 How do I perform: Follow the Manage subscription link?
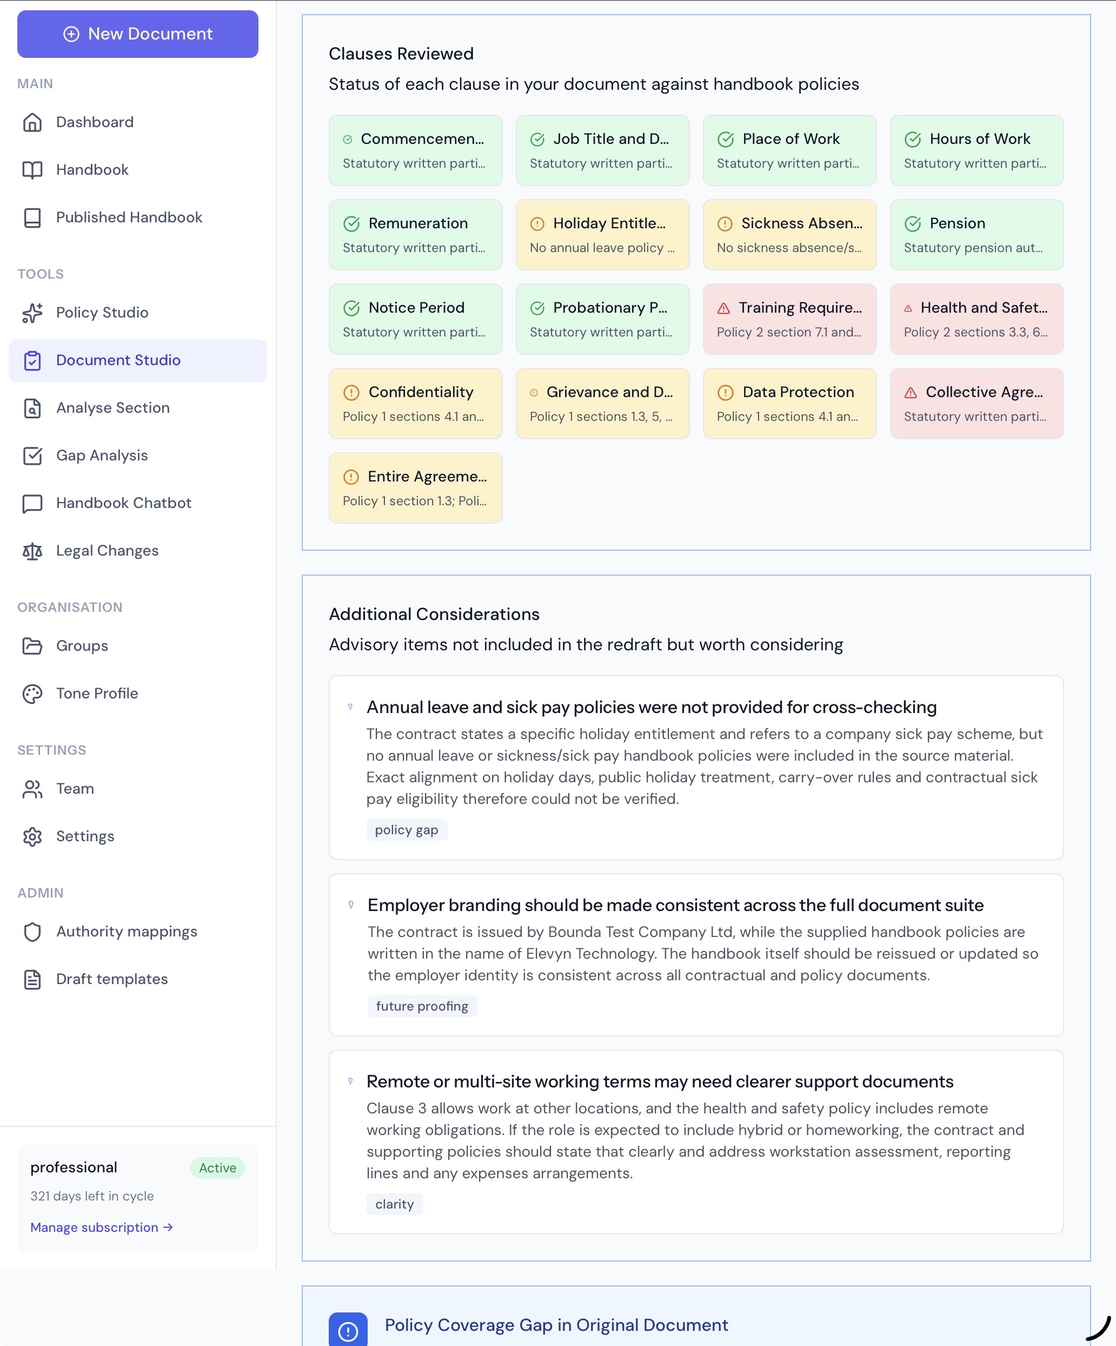pos(101,1227)
